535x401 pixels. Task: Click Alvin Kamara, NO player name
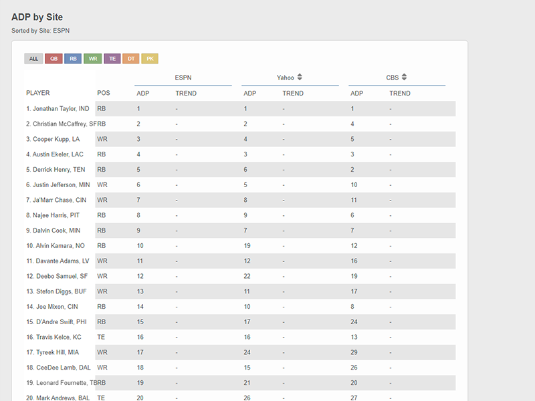[x=56, y=246]
